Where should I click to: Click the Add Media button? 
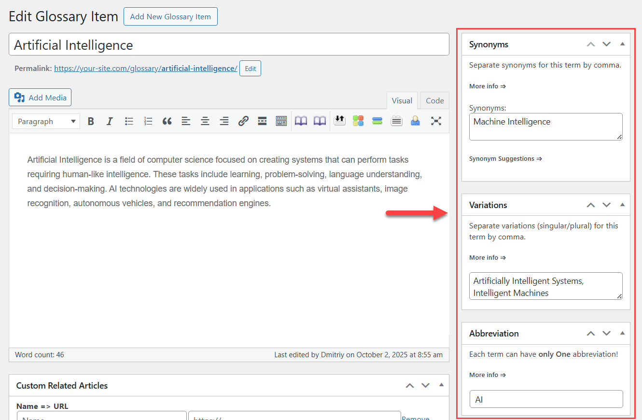40,98
